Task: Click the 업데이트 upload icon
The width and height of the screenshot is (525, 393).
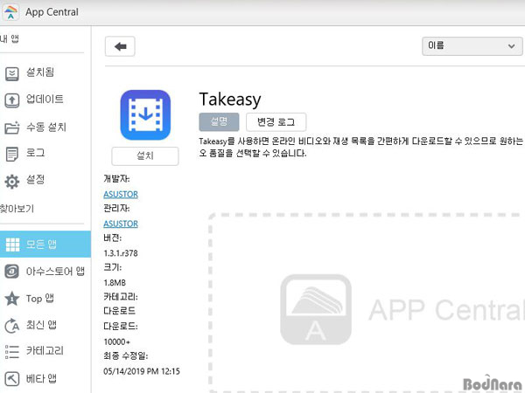Action: 12,100
